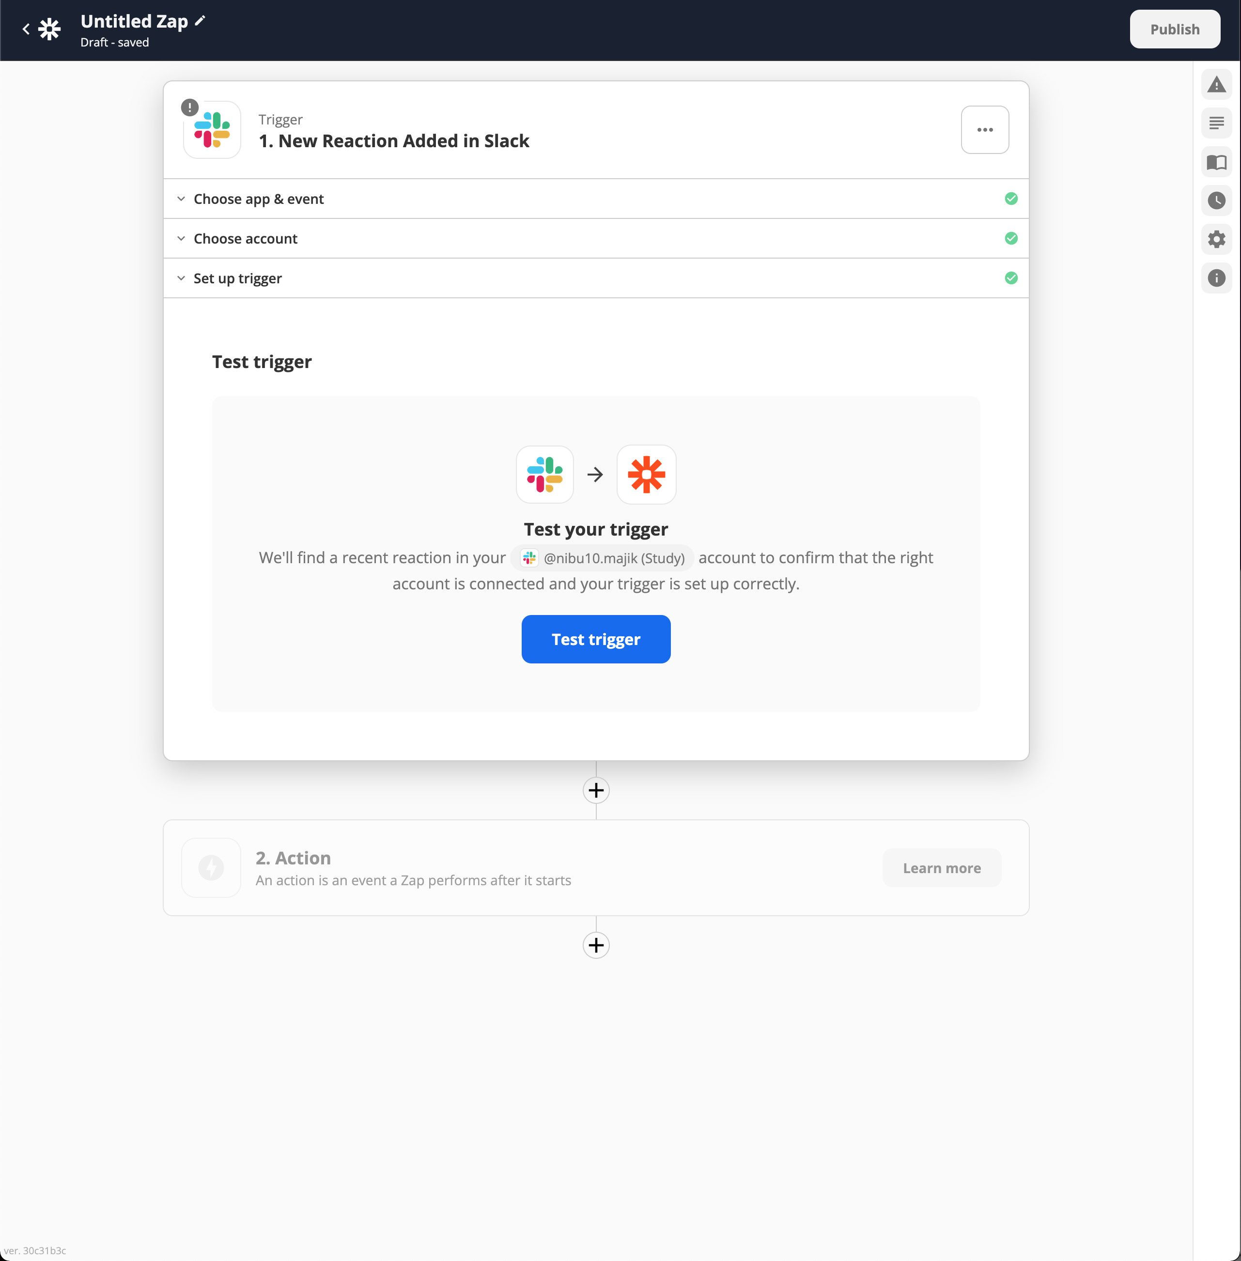Expand the Choose account section
Screen dimensions: 1241x1261
tap(245, 239)
